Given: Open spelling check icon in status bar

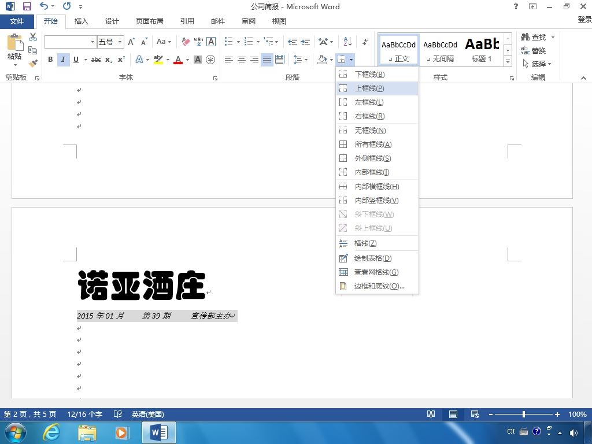Looking at the screenshot, I should point(118,414).
